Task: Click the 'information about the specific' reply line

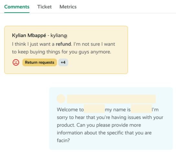Action: (x=104, y=133)
